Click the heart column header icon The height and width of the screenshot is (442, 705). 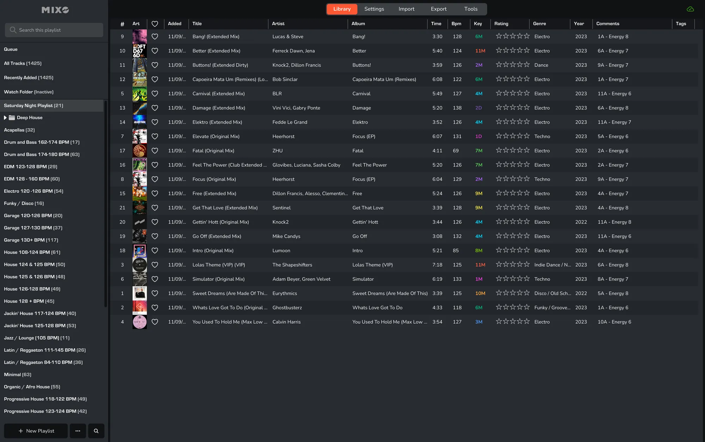[155, 24]
